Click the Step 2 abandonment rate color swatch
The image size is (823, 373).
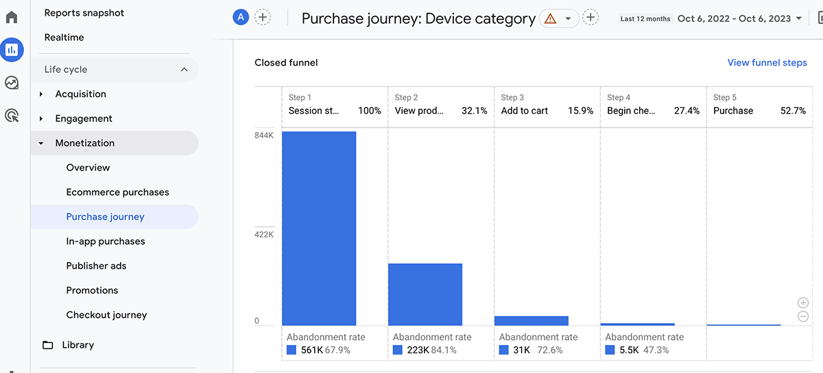click(x=398, y=350)
